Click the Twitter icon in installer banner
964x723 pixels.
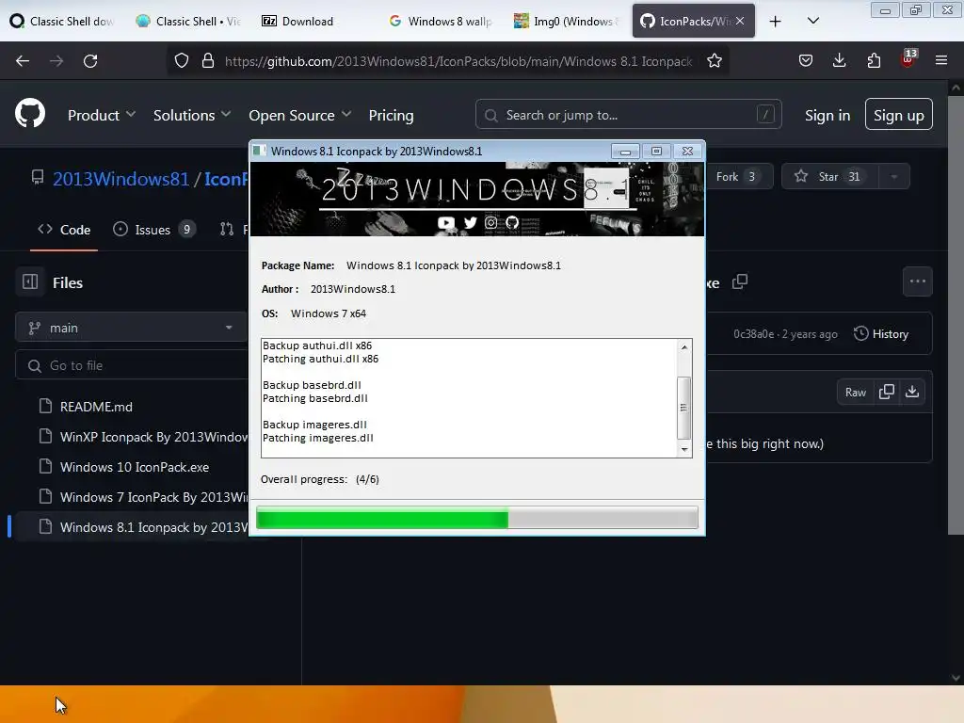click(471, 222)
